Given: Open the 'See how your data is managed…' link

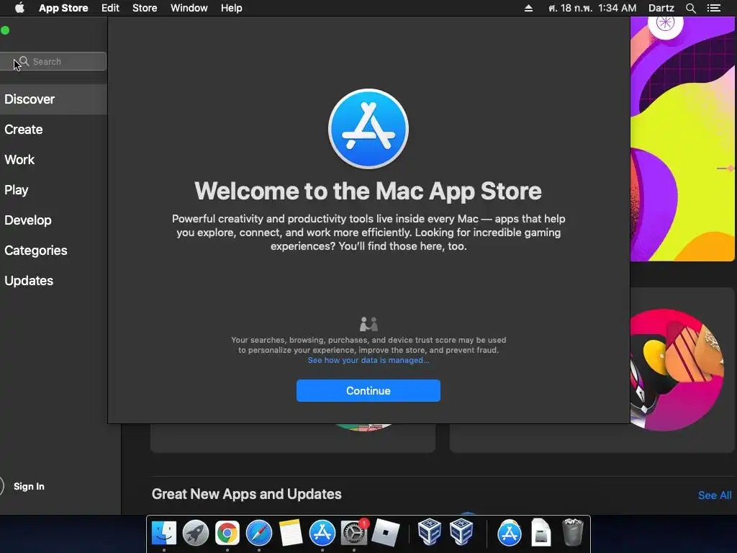Looking at the screenshot, I should coord(368,360).
